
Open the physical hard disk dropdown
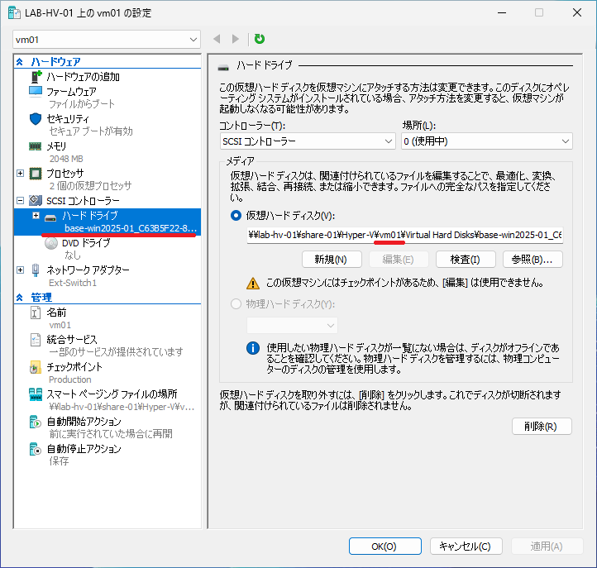tap(292, 326)
